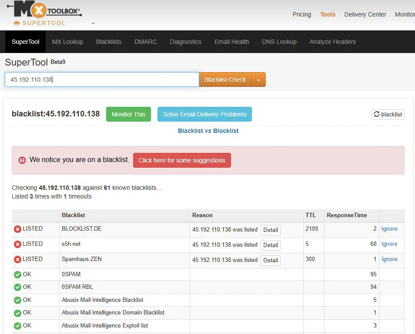Select the Spamhaus ZEN blacklist name

[x=81, y=259]
